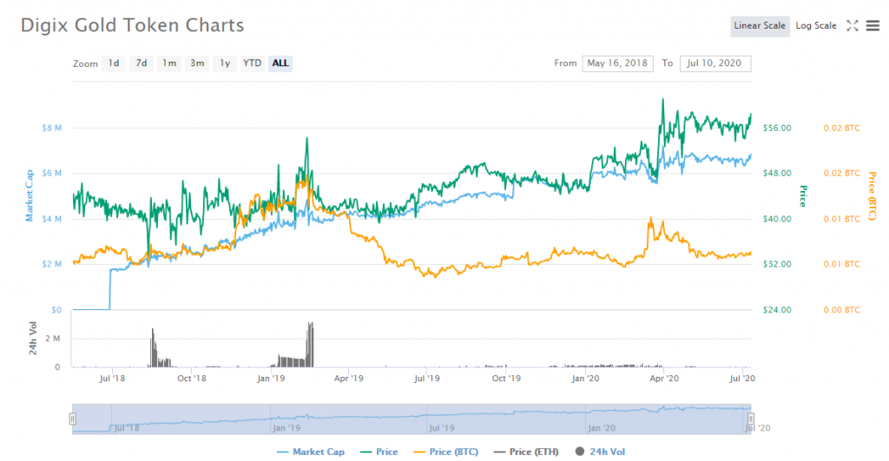Switch to Log Scale
889x461 pixels.
pyautogui.click(x=816, y=25)
